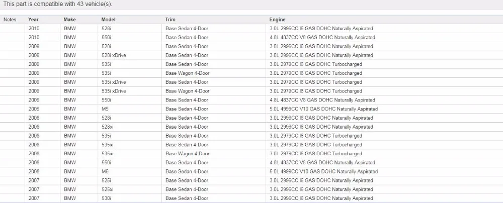Image resolution: width=503 pixels, height=203 pixels.
Task: Click the engine cell for 528xi
Action: tap(321, 127)
